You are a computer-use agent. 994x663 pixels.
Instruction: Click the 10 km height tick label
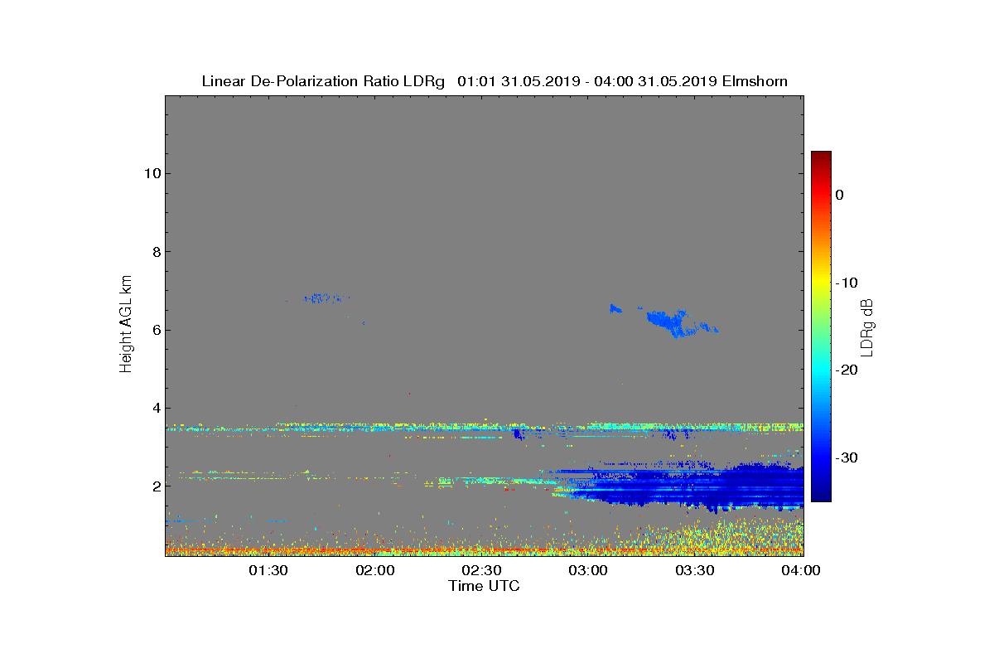coord(152,173)
